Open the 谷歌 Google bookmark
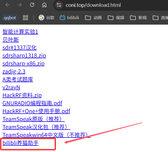Image resolution: width=168 pixels, height=152 pixels. (x=46, y=18)
